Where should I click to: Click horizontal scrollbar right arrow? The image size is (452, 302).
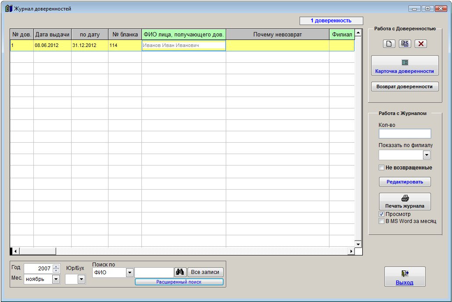coord(351,251)
